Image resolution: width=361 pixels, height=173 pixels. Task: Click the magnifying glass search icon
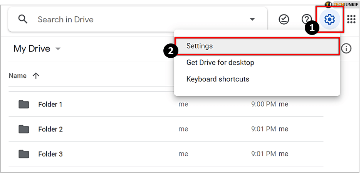click(x=23, y=19)
